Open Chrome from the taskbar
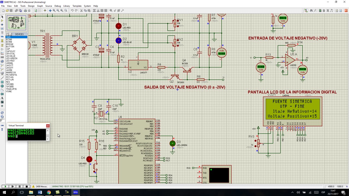Image resolution: width=349 pixels, height=196 pixels. pos(49,192)
